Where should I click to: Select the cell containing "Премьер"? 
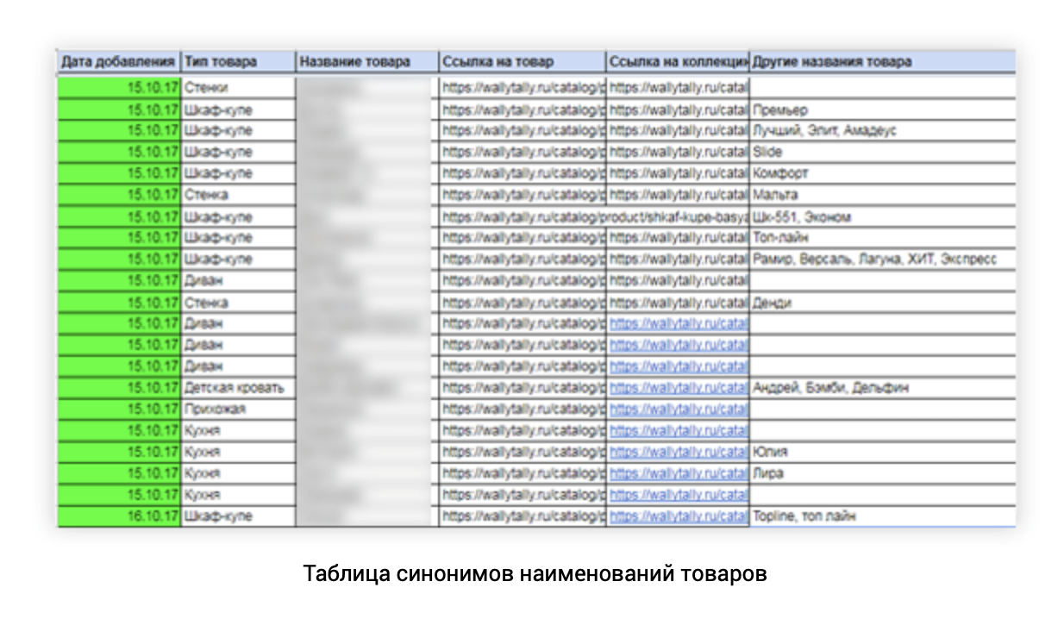(x=882, y=109)
